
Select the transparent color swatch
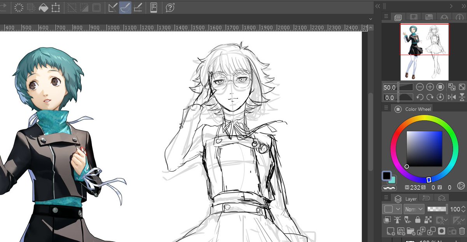(389, 188)
